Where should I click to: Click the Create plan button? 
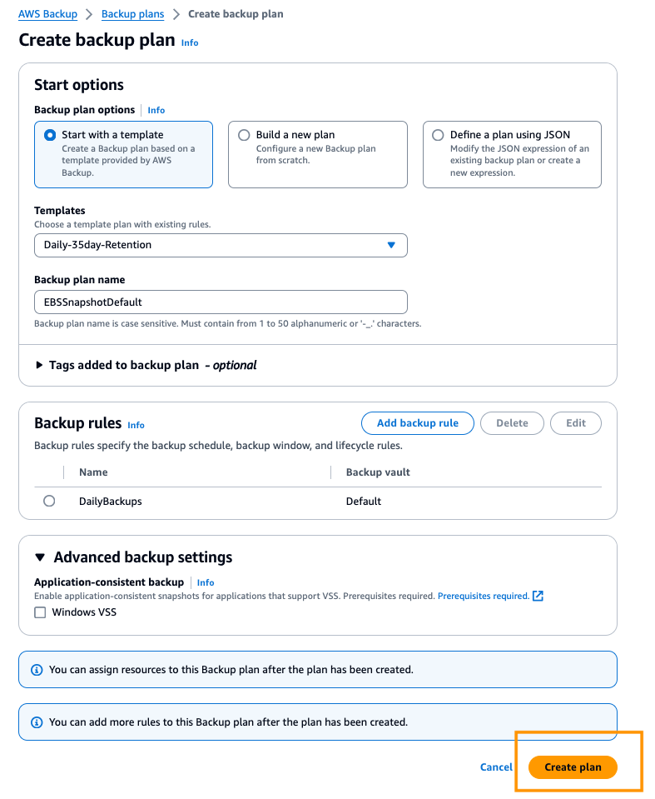(x=572, y=767)
